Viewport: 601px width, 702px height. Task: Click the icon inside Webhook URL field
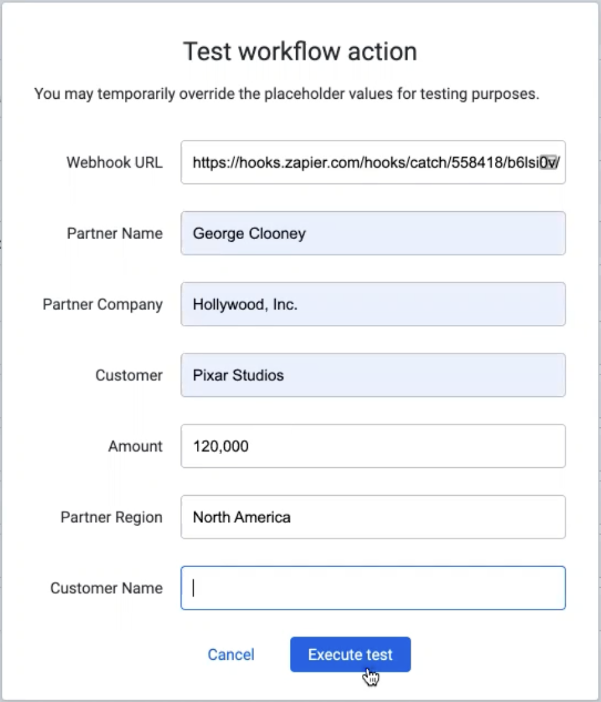click(548, 162)
